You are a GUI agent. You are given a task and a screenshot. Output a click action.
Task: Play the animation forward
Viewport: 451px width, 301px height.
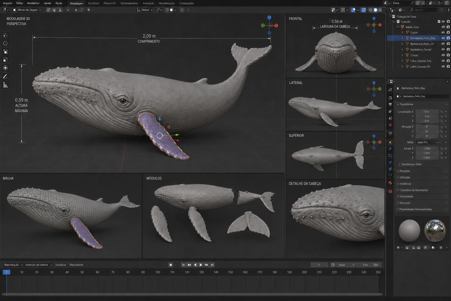(x=201, y=265)
